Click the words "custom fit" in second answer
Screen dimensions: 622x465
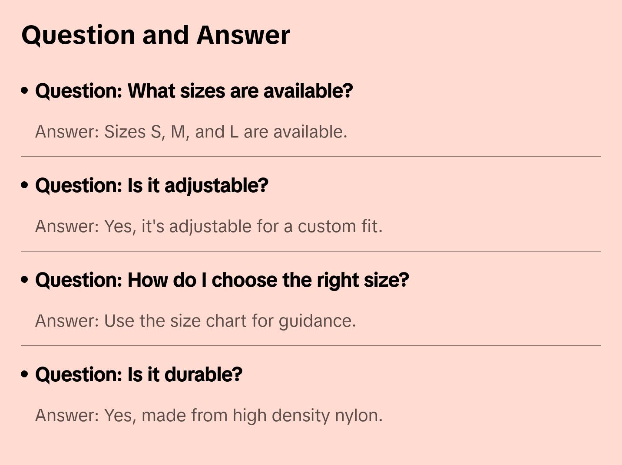(x=340, y=226)
